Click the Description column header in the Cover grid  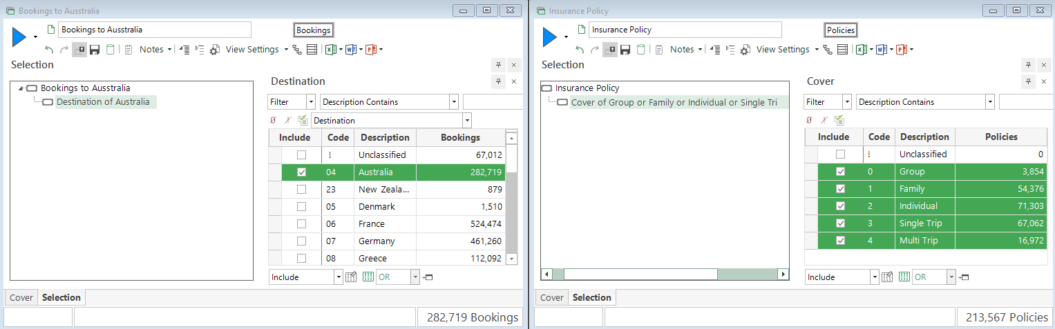point(925,137)
